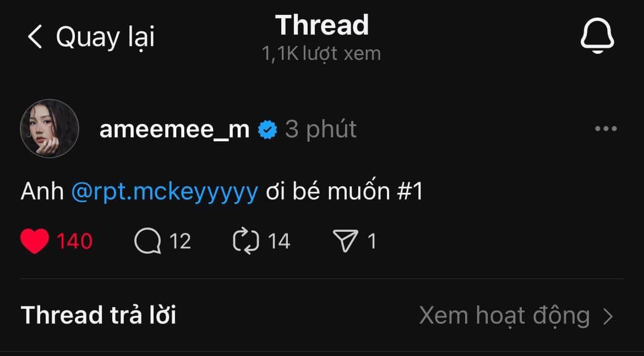Click the blue verified badge
The image size is (644, 356).
268,130
